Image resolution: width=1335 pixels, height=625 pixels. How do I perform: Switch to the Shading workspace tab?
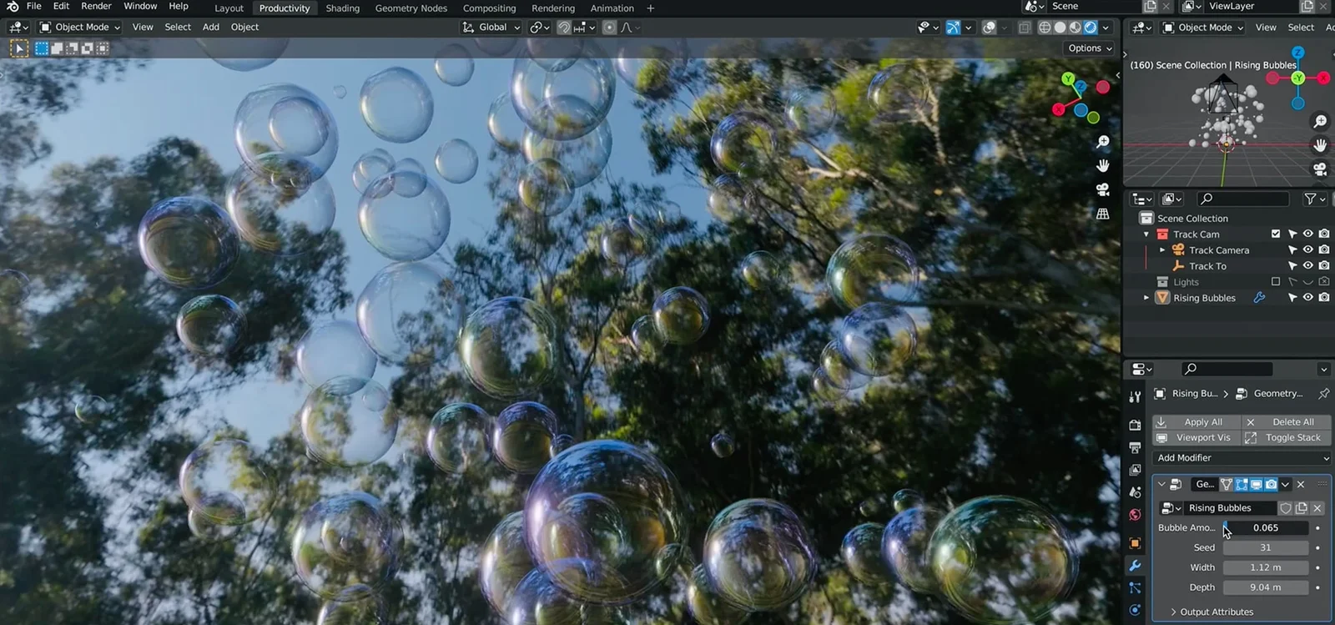coord(343,8)
